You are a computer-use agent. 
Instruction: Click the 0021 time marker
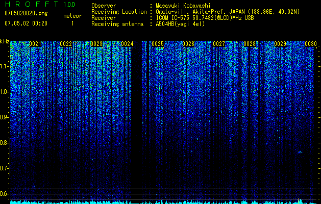point(35,44)
